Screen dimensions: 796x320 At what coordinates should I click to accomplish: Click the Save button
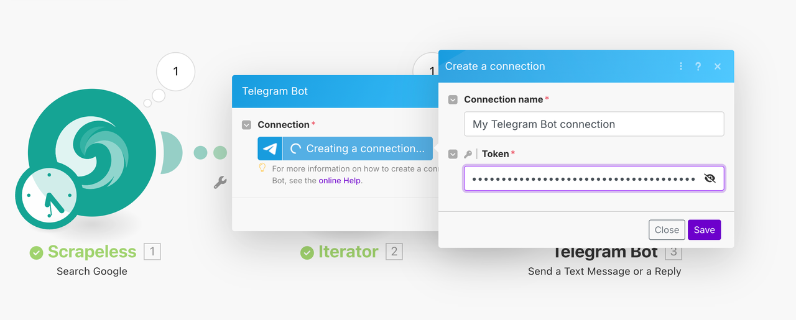tap(705, 230)
